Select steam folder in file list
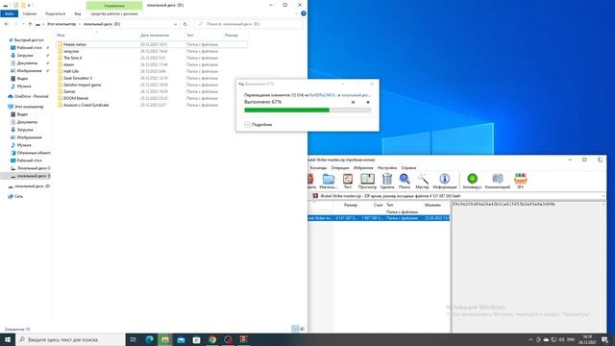The image size is (615, 346). (x=68, y=64)
